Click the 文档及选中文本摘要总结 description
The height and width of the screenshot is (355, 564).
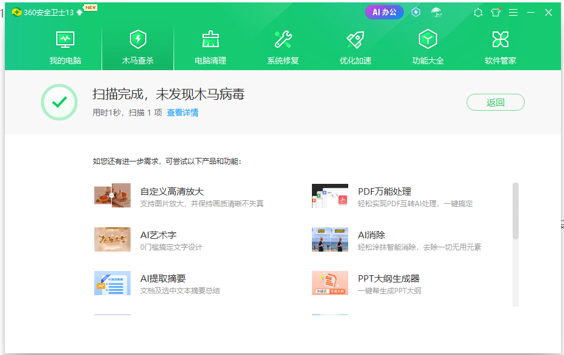(x=180, y=291)
